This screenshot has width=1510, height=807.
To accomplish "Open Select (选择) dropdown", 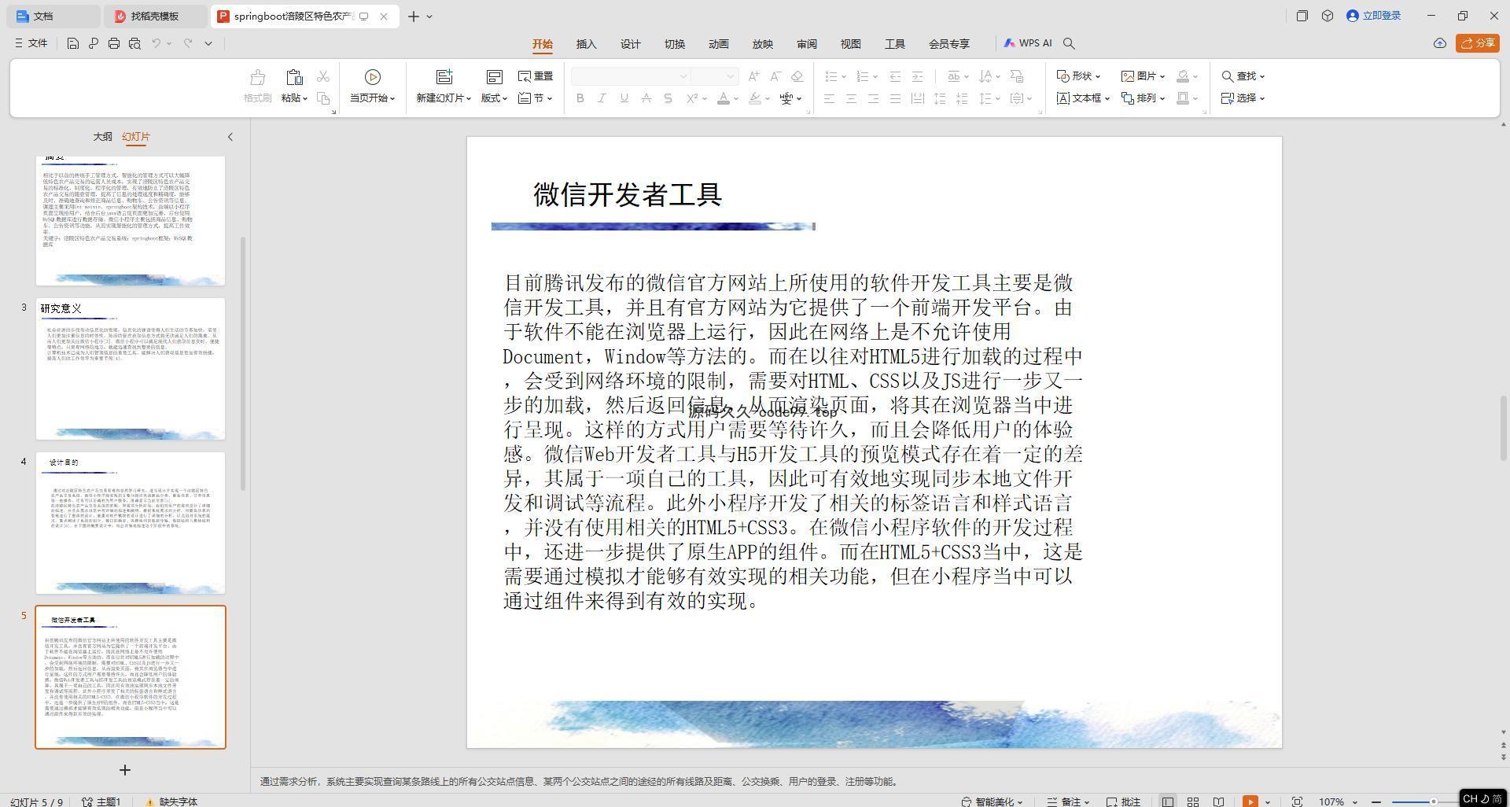I will (1243, 98).
